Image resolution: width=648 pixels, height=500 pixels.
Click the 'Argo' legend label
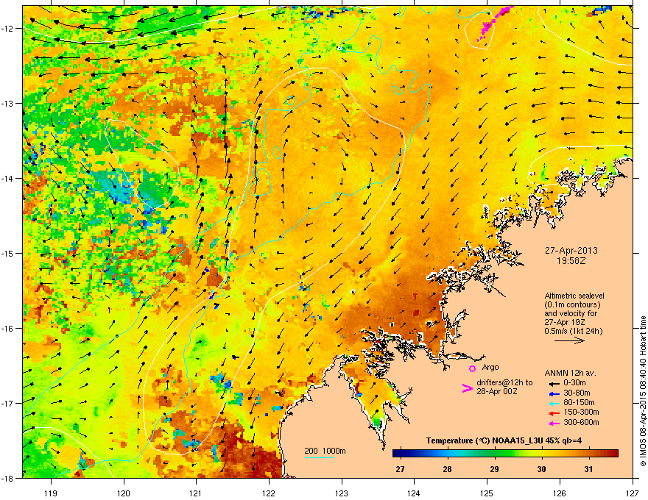click(490, 367)
